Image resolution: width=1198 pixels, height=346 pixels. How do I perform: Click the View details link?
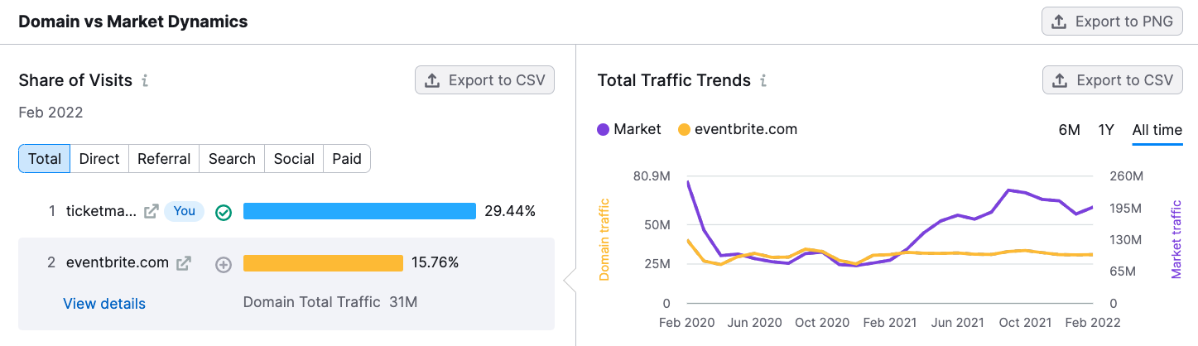tap(104, 304)
